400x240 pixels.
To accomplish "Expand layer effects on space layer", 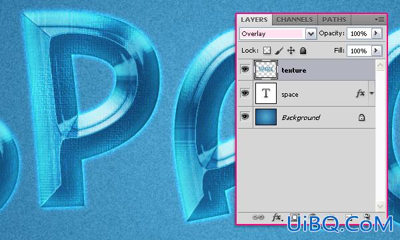I will (x=372, y=93).
